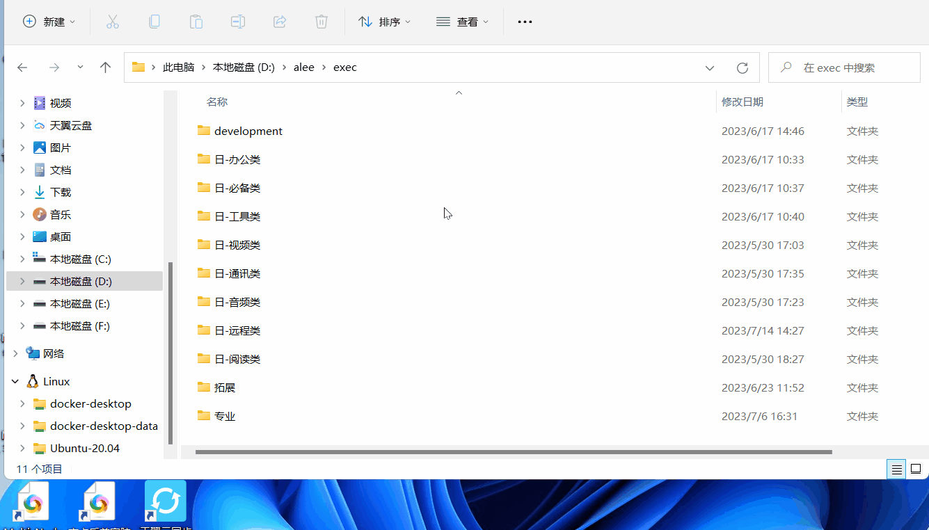
Task: Open the 新建 (New) dropdown
Action: pos(49,22)
